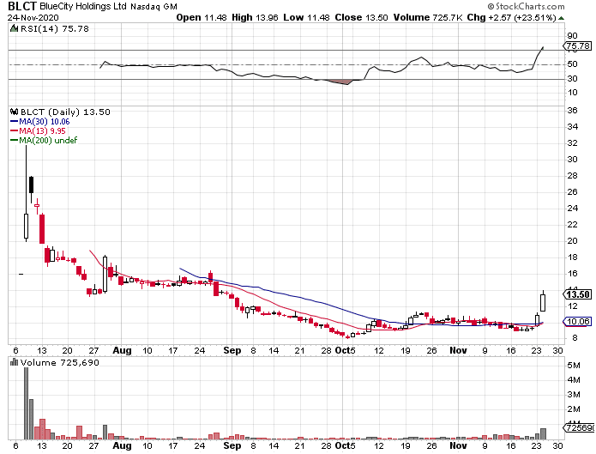This screenshot has height=454, width=596.
Task: Click the 20 label on the price axis
Action: (x=572, y=241)
